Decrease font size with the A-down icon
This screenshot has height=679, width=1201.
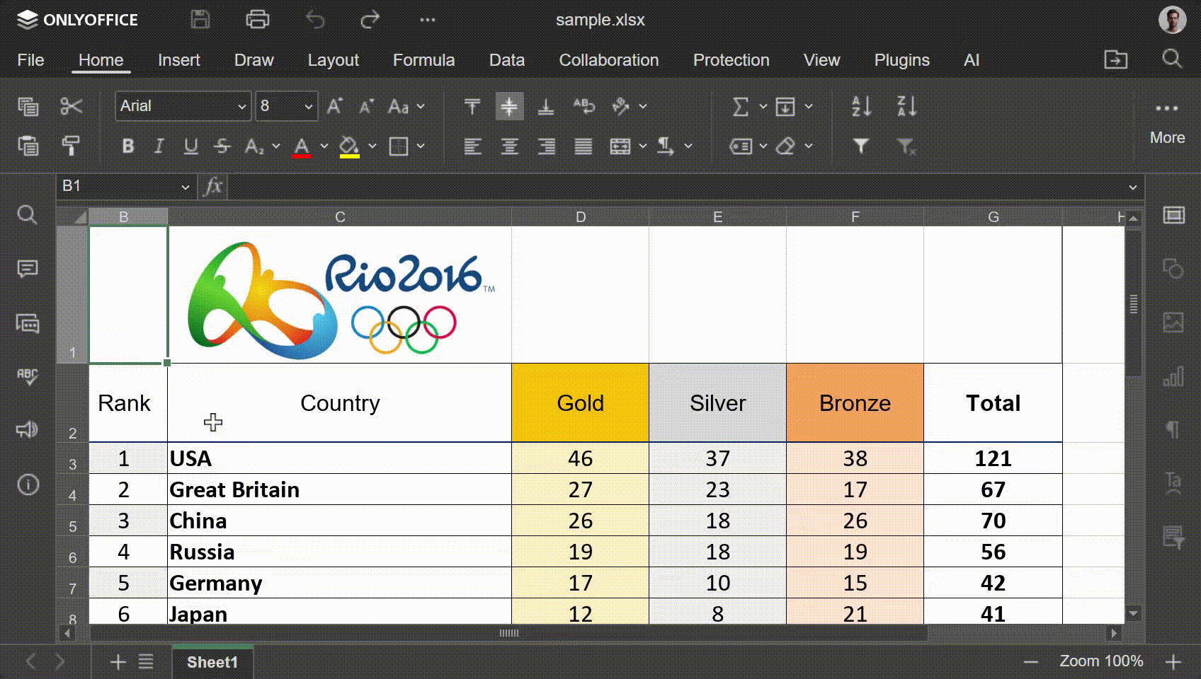(366, 107)
